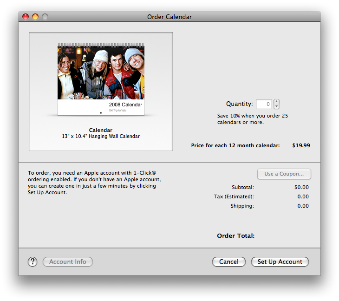The width and height of the screenshot is (339, 301).
Task: Minimize the window using the yellow button
Action: pos(35,17)
